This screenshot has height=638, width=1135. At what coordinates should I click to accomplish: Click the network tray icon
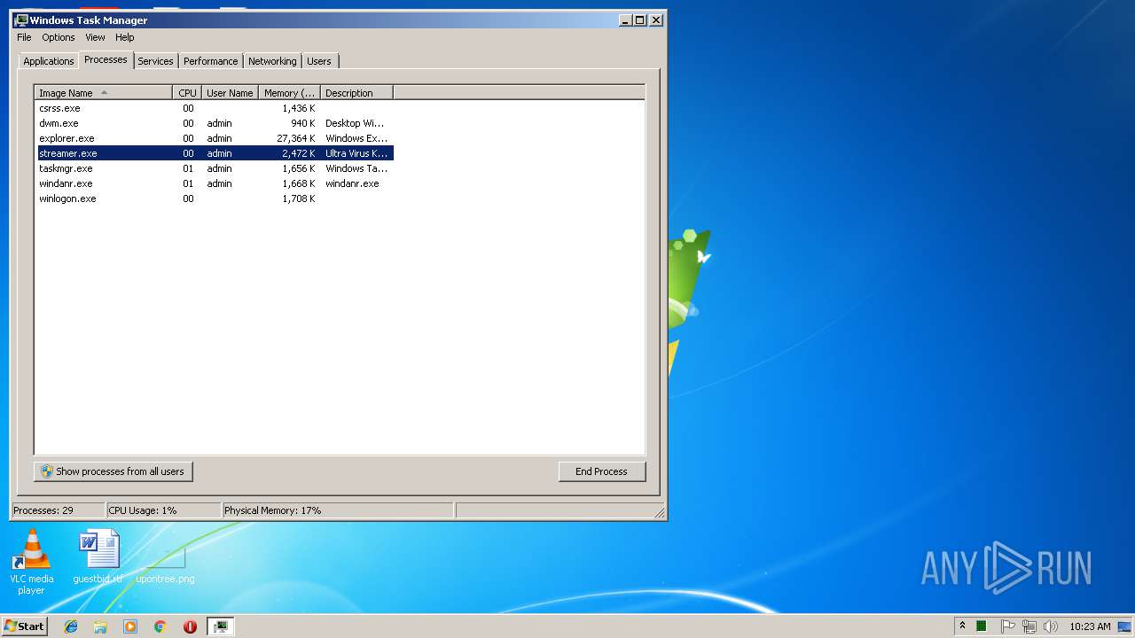1029,626
